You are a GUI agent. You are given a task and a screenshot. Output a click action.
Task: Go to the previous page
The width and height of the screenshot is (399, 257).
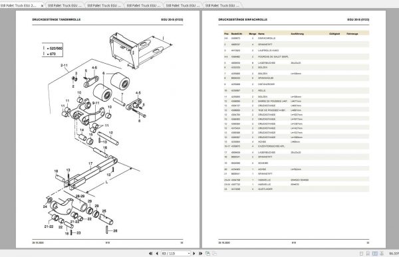pyautogui.click(x=157, y=254)
